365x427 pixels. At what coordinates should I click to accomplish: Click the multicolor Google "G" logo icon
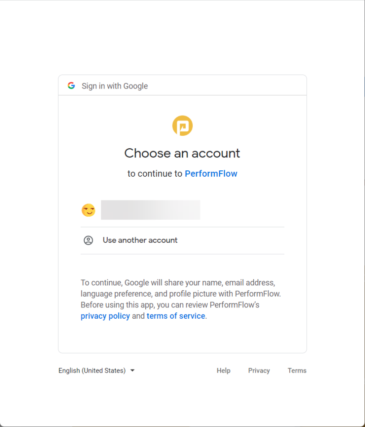tap(71, 85)
